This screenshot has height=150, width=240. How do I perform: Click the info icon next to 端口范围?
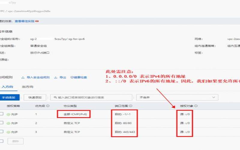coord(130,106)
